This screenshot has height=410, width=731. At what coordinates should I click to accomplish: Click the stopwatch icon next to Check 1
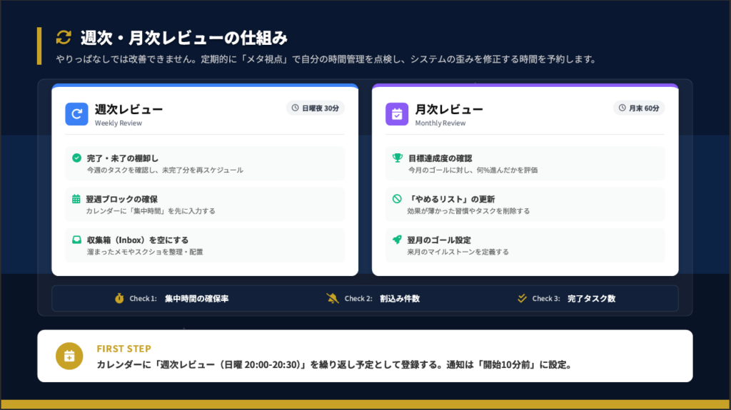[119, 299]
